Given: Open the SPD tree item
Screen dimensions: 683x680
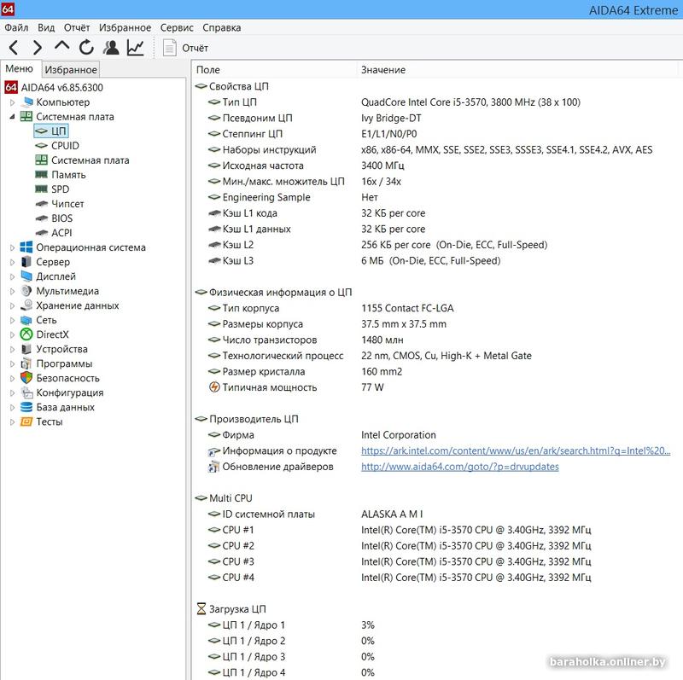Looking at the screenshot, I should pyautogui.click(x=52, y=189).
